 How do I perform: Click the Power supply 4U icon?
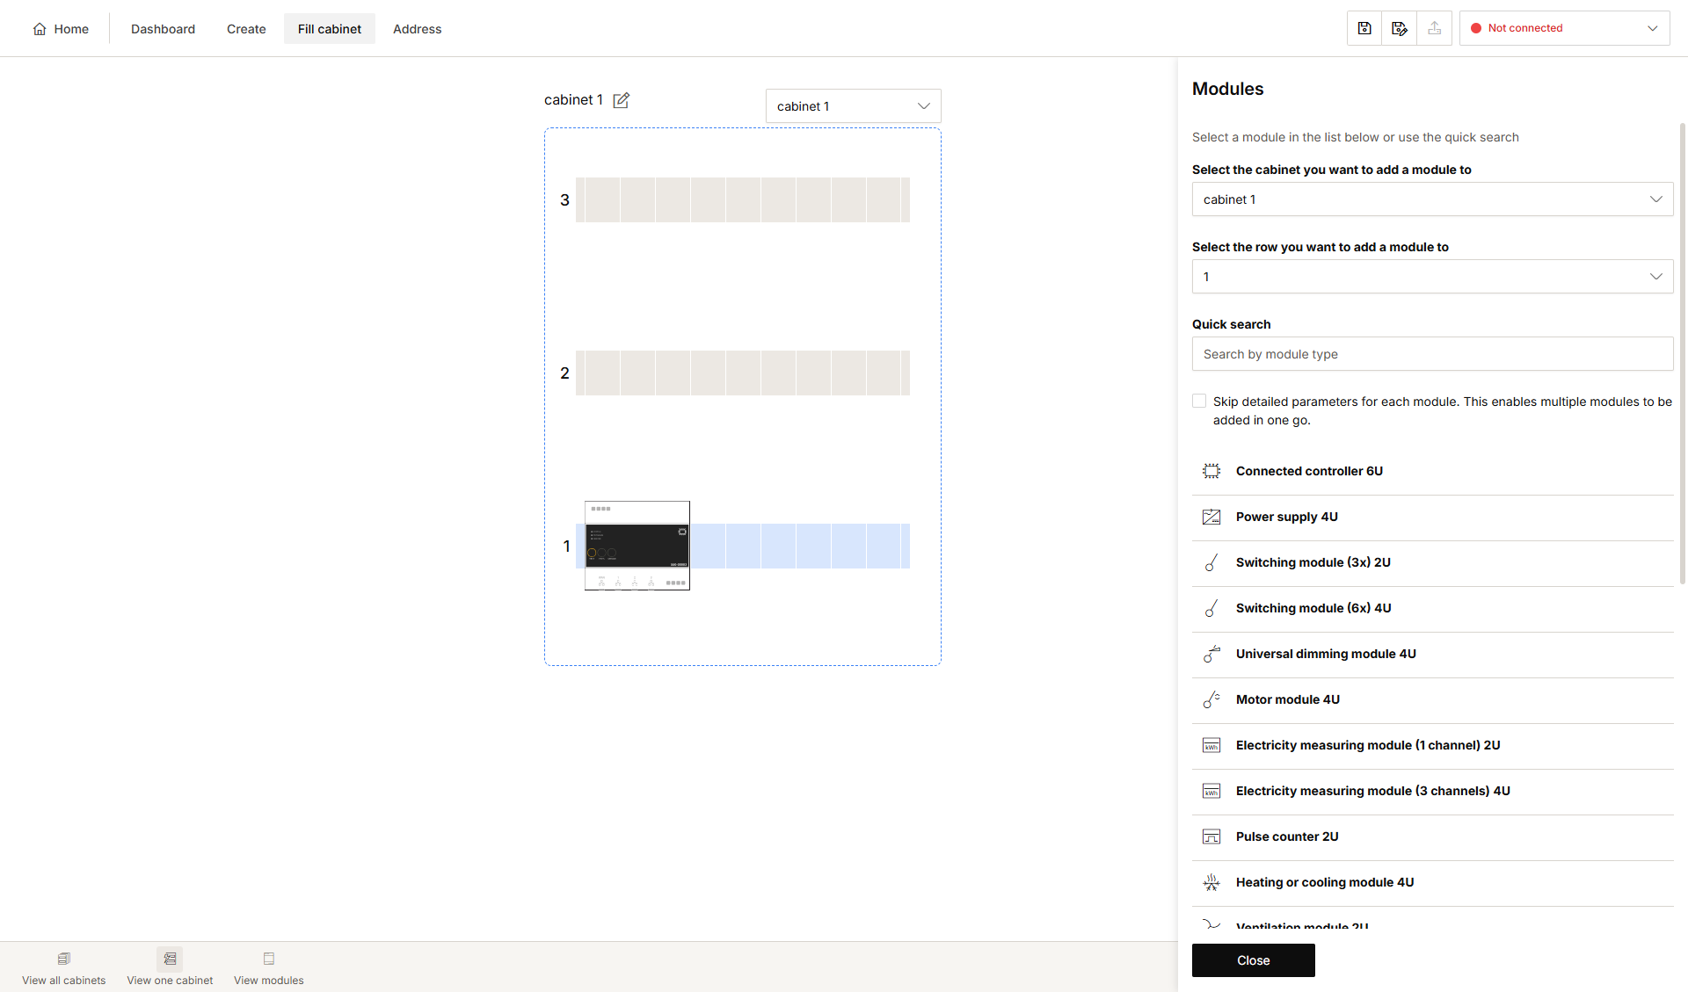coord(1211,517)
